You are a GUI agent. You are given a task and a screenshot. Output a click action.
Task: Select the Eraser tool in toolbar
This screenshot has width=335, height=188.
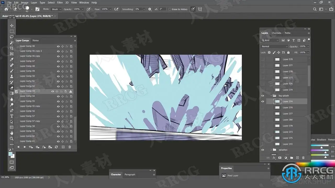point(12,88)
